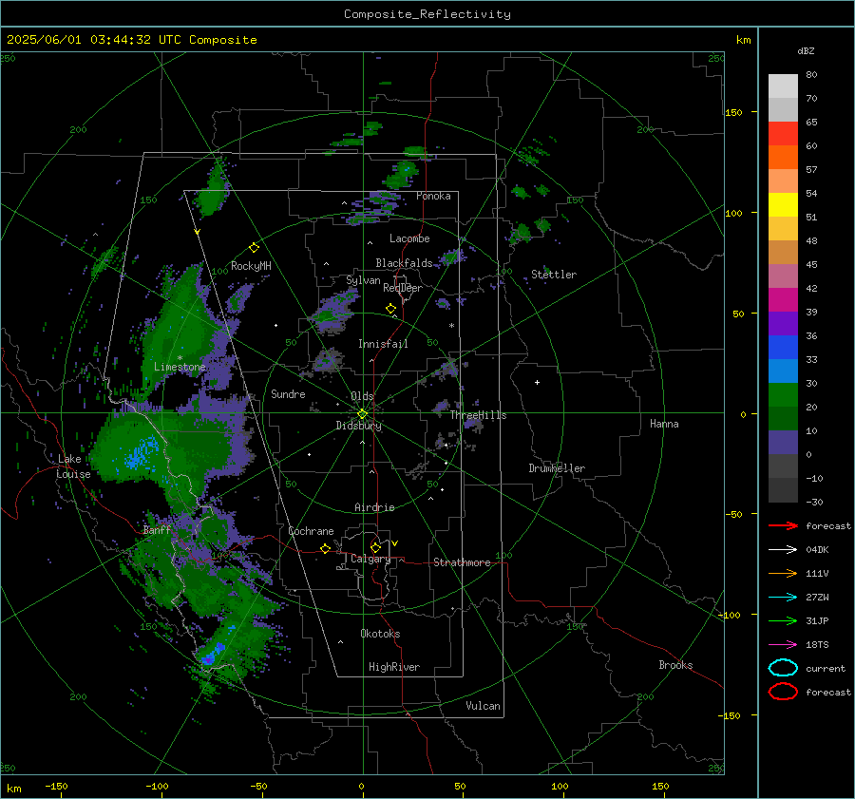Click the orange 111V arrow legend icon
855x799 pixels.
point(783,573)
